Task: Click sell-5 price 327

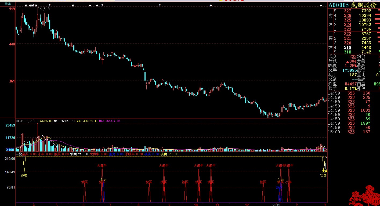Action: tap(347, 11)
